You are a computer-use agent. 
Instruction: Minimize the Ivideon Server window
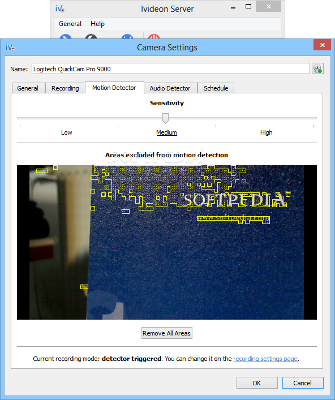233,7
